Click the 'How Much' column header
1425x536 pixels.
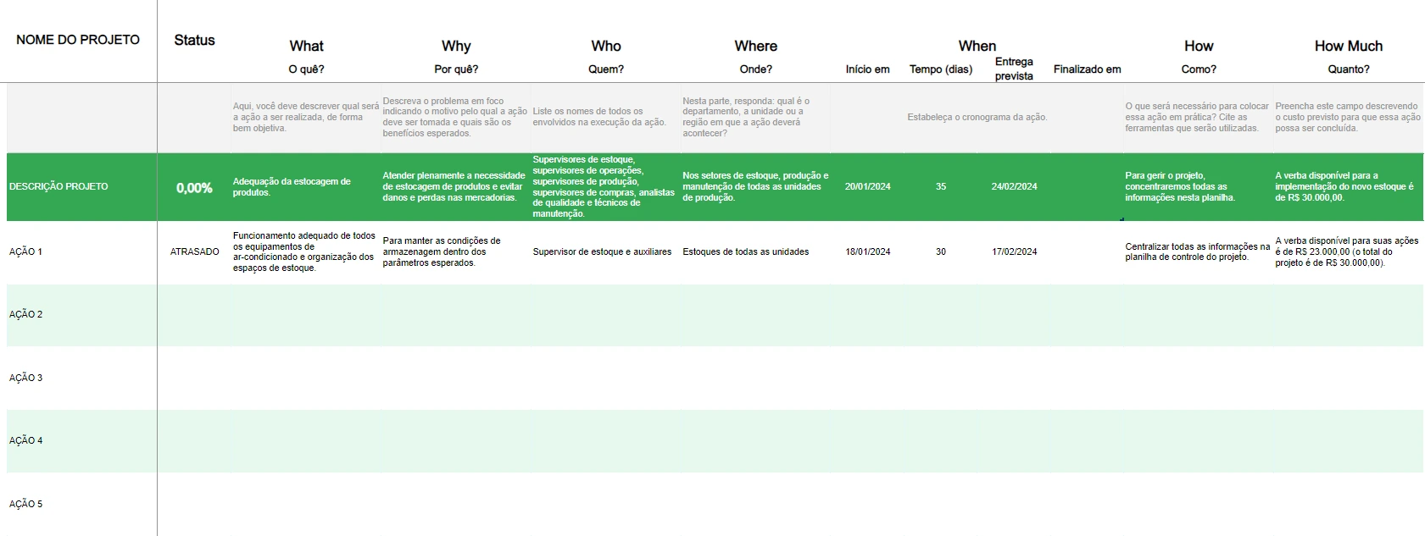(1348, 46)
